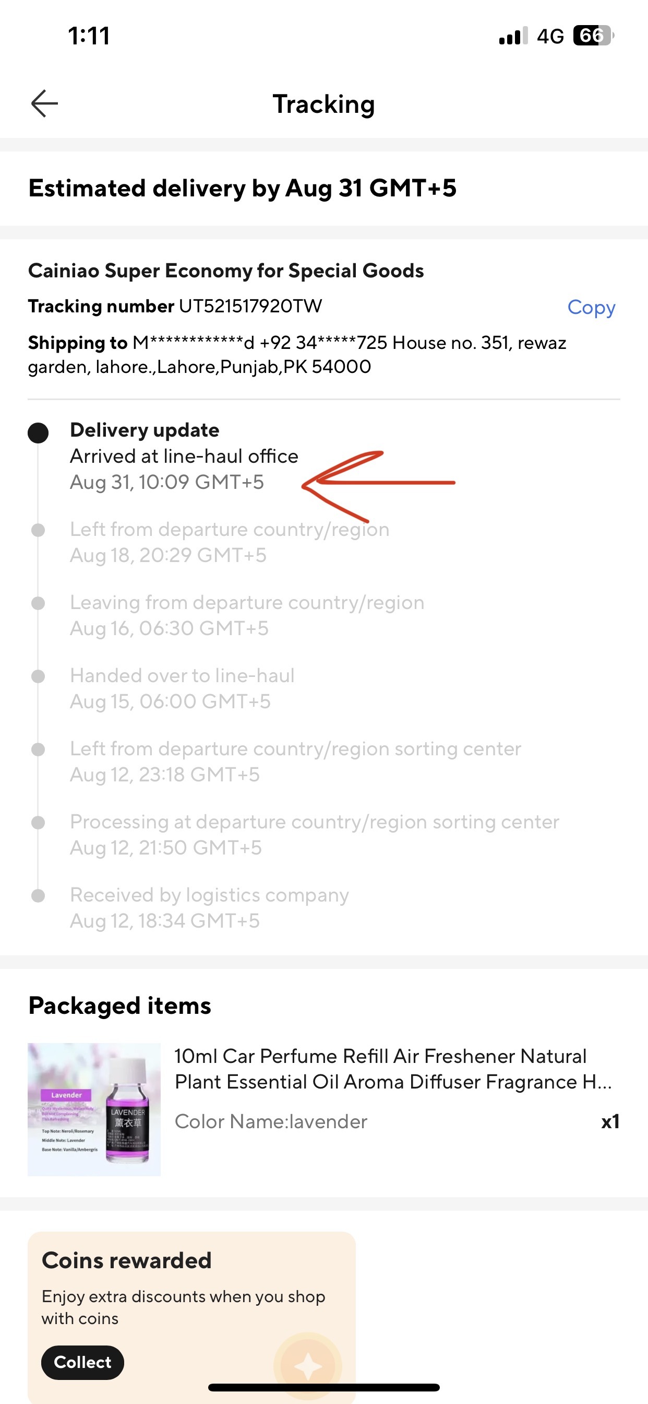Tap the tracking number UT521517920TW
The width and height of the screenshot is (648, 1404).
coord(250,306)
